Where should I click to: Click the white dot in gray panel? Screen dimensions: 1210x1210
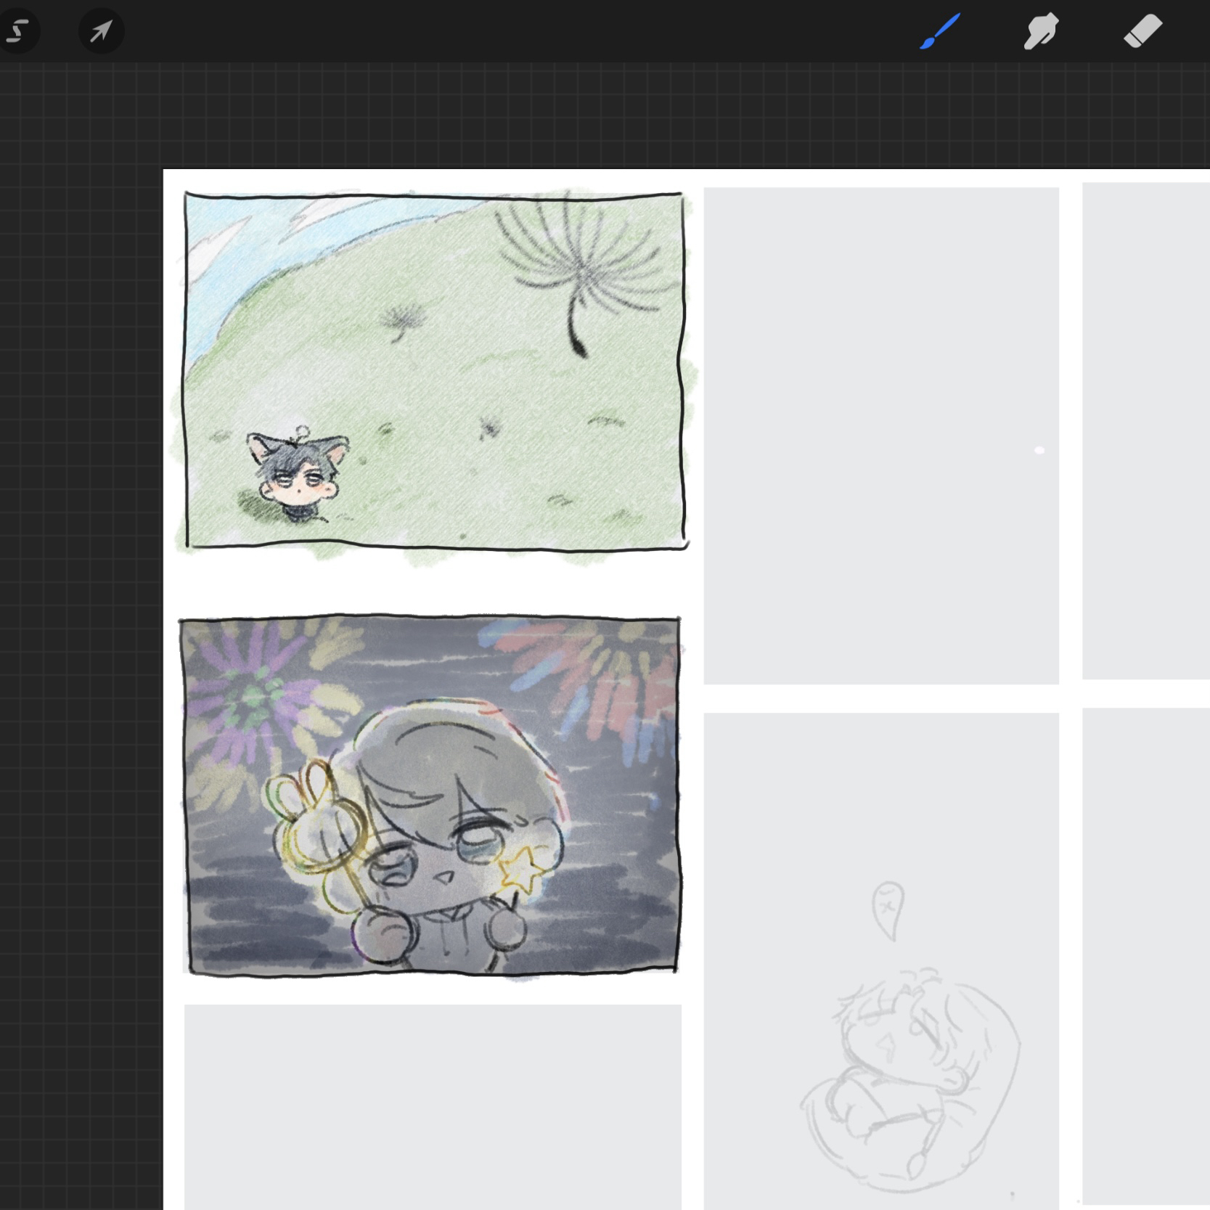click(x=1039, y=451)
